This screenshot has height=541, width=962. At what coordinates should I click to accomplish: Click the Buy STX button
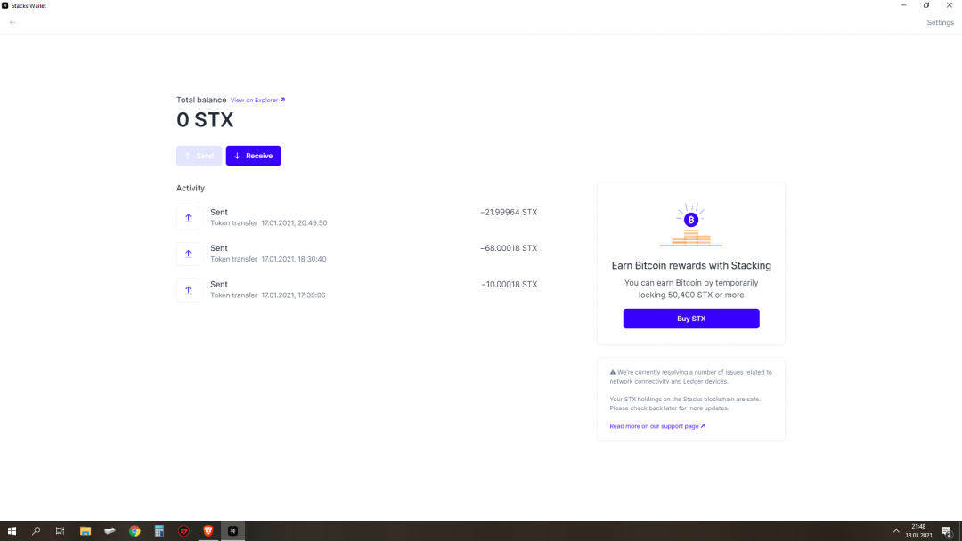click(x=690, y=319)
